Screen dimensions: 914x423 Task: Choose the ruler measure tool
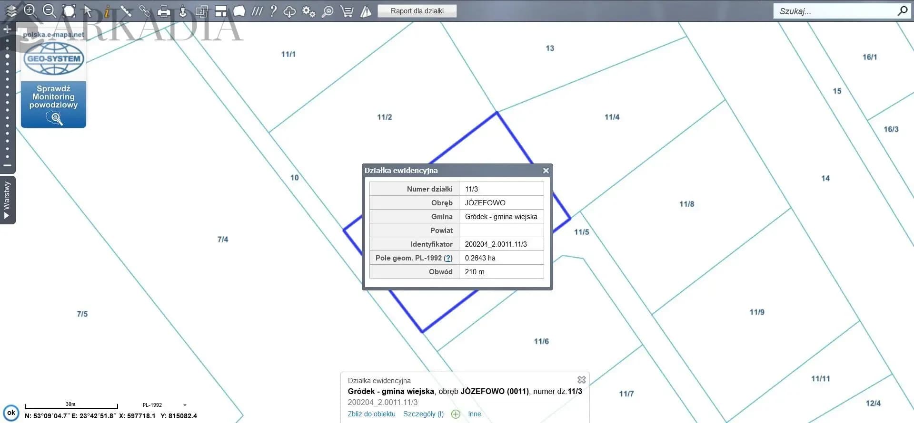coord(126,10)
